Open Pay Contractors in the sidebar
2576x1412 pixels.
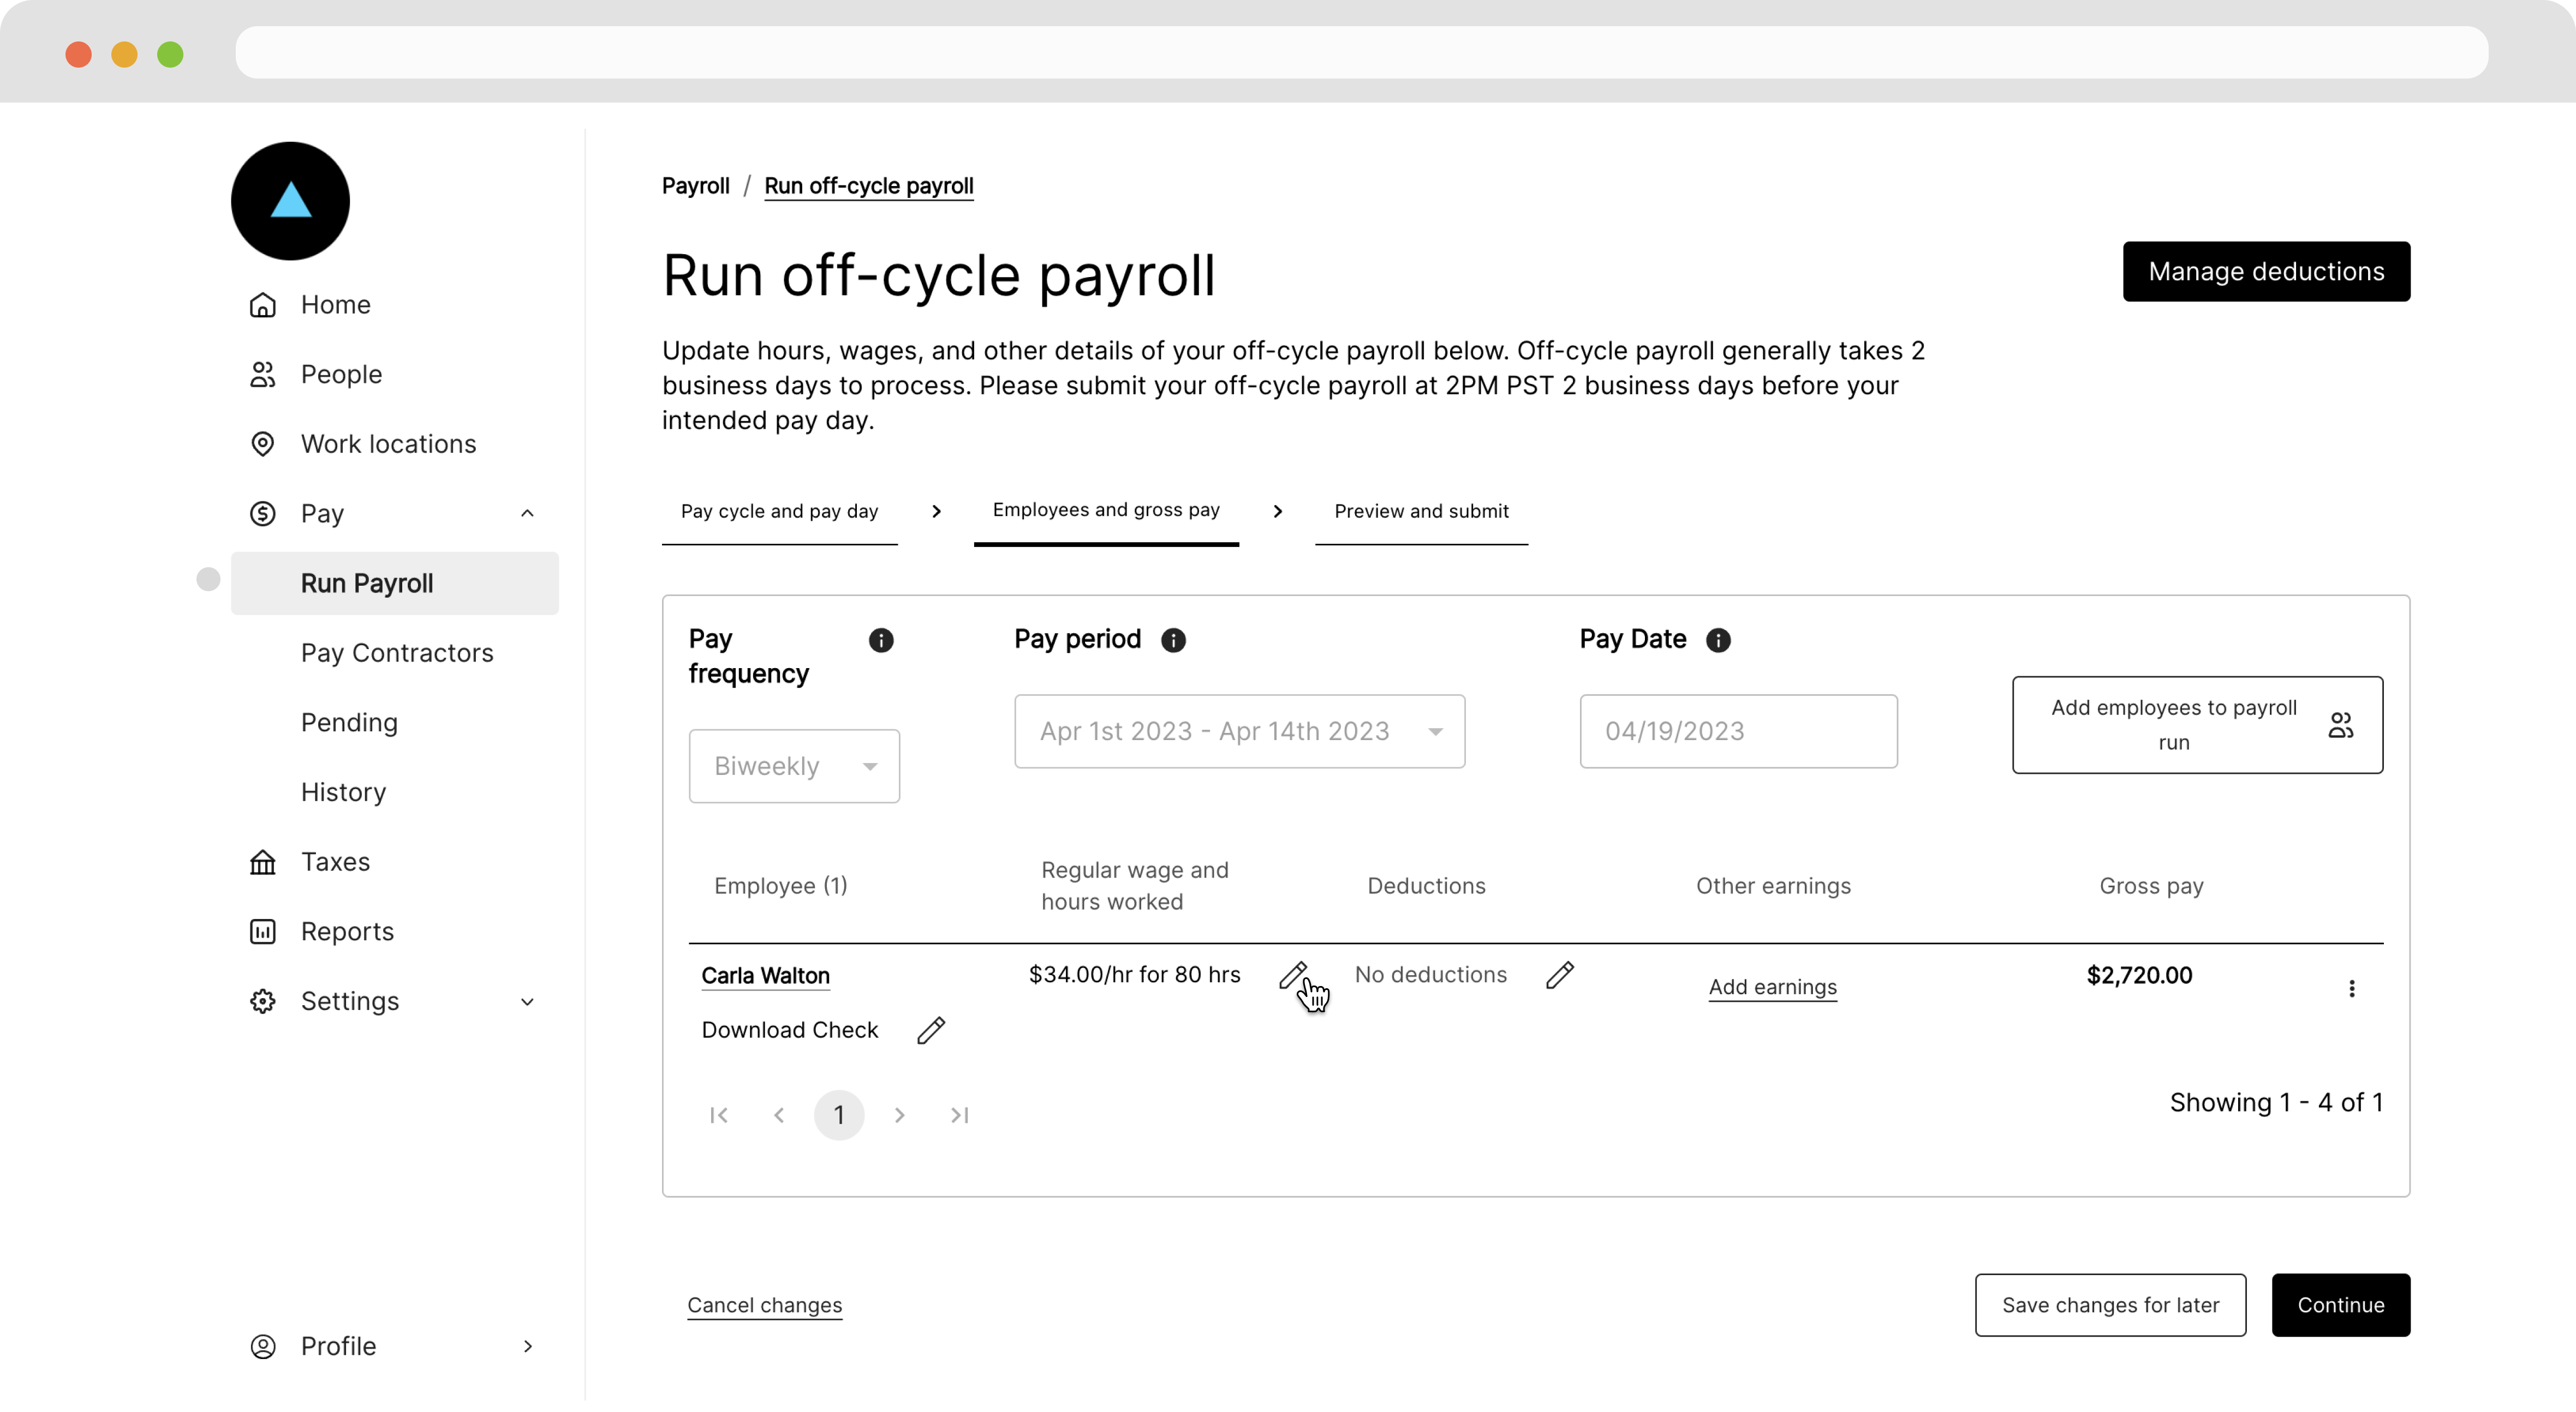coord(397,653)
